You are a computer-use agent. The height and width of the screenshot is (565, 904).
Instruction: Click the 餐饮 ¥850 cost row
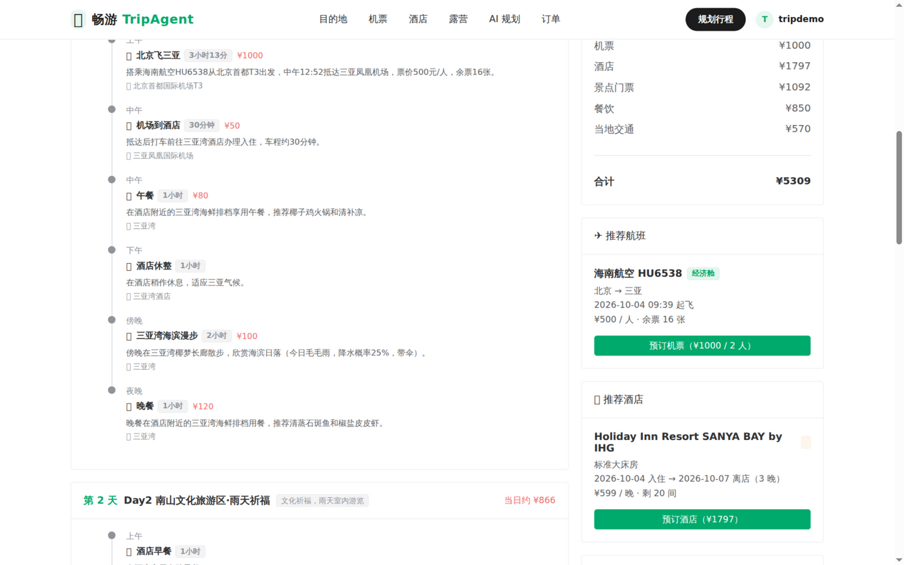point(702,109)
